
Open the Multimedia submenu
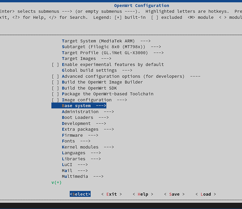click(x=83, y=176)
